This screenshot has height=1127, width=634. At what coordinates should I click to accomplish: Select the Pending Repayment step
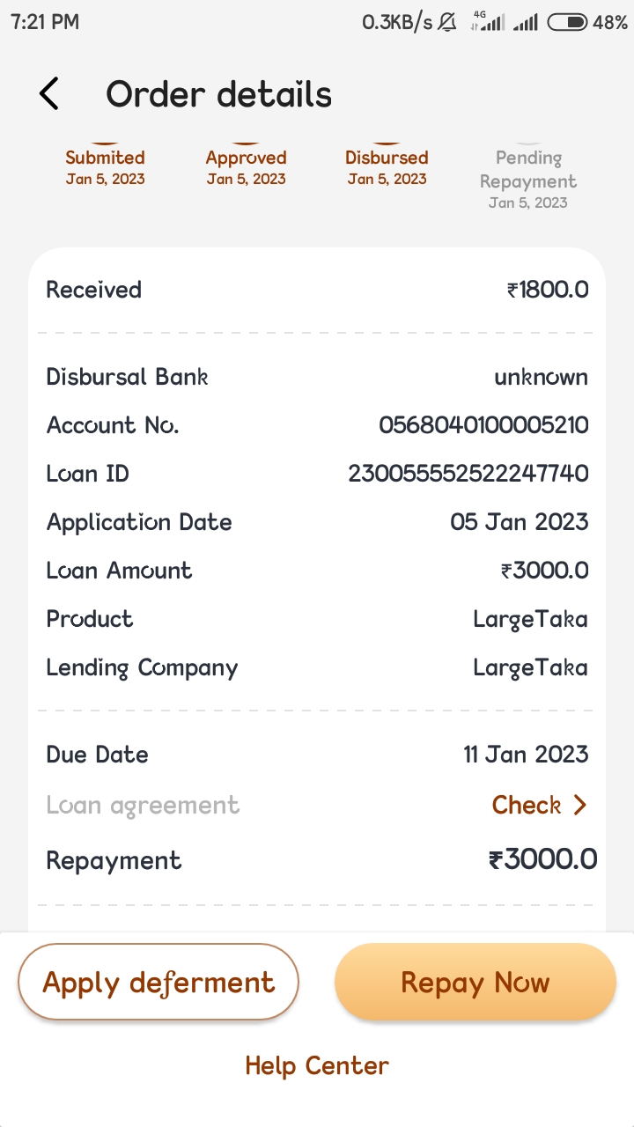[x=528, y=179]
